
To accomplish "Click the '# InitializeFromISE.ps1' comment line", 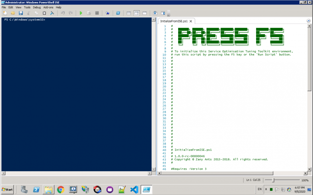I will [191, 150].
